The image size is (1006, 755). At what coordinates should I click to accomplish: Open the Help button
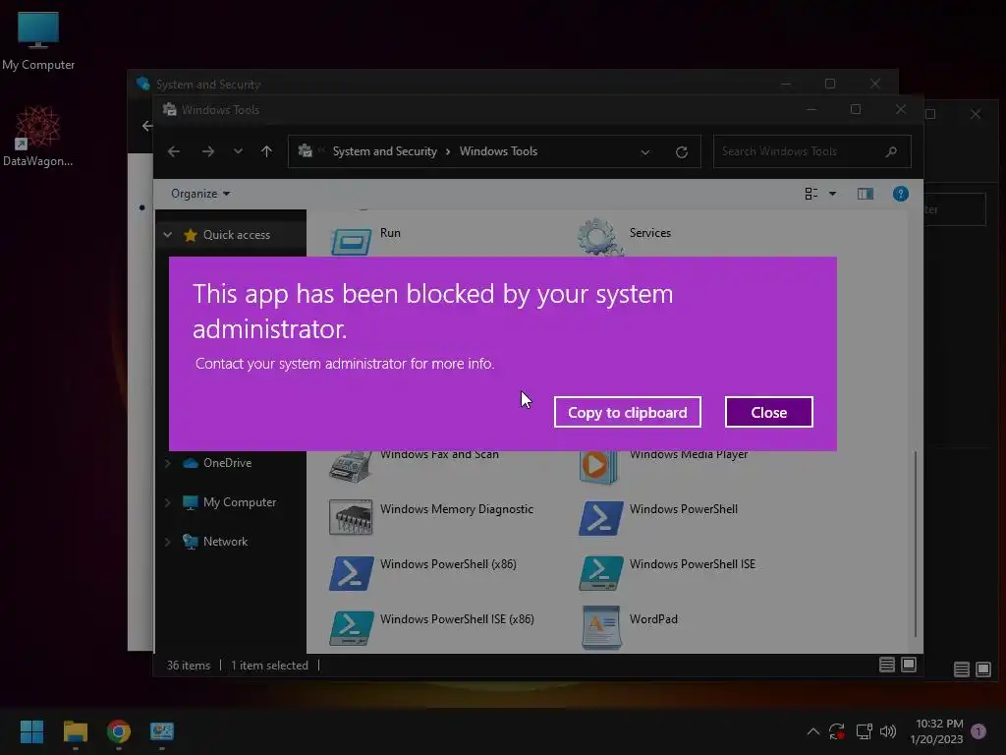[x=900, y=194]
